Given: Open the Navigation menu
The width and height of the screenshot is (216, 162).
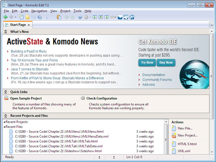Looking at the screenshot, I should (x=39, y=11).
